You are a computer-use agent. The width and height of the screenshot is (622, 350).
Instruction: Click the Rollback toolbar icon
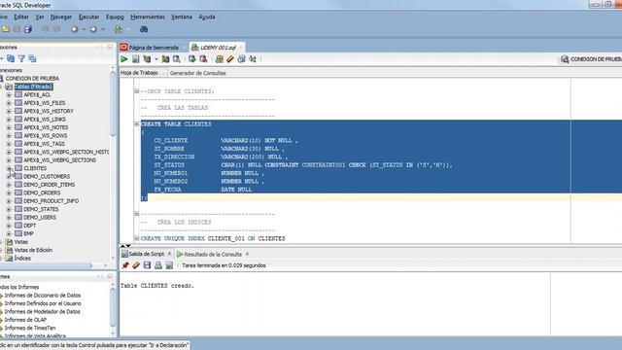click(x=203, y=59)
